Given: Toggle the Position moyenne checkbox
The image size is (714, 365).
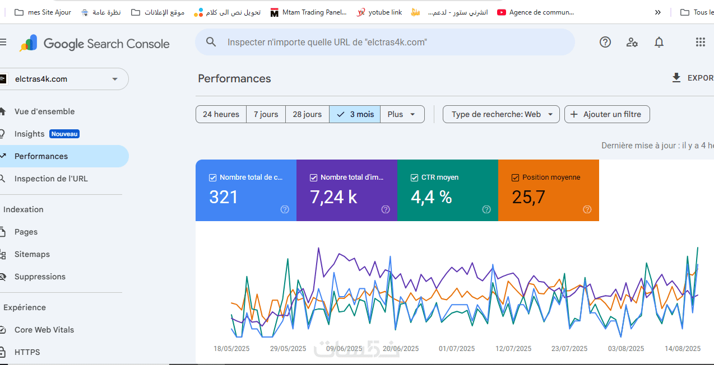Looking at the screenshot, I should pyautogui.click(x=515, y=177).
